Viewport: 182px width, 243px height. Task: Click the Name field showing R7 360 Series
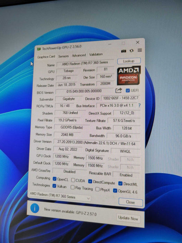pos(85,63)
